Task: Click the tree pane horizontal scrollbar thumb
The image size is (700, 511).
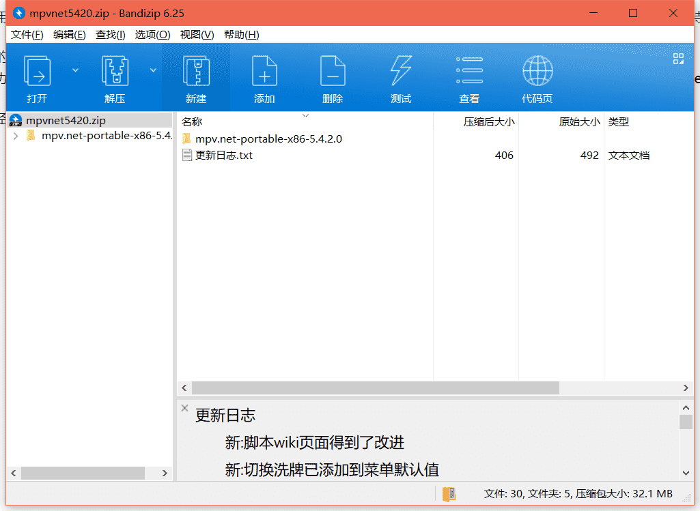Action: click(x=83, y=473)
